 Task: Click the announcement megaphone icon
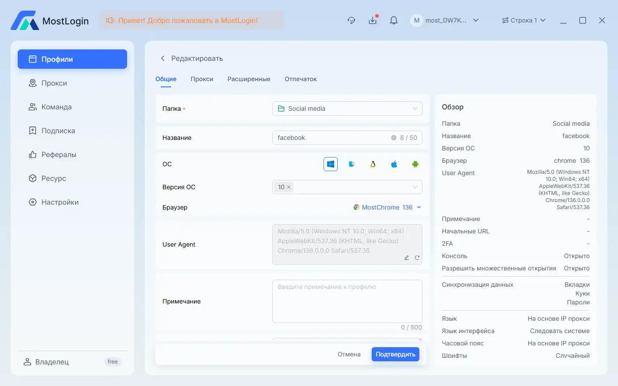coord(110,20)
